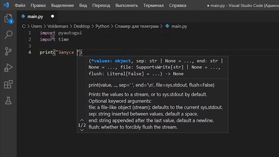Close main.py tab via unsaved dot
Viewport: 279px width, 157px height.
[x=52, y=16]
